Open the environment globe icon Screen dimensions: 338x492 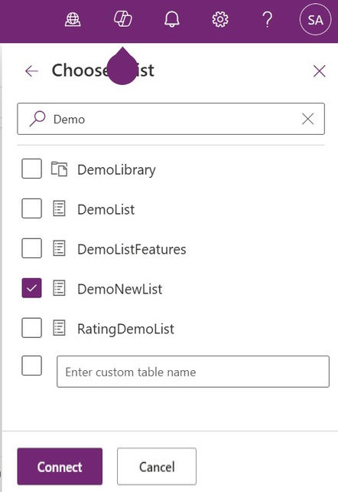pos(73,20)
